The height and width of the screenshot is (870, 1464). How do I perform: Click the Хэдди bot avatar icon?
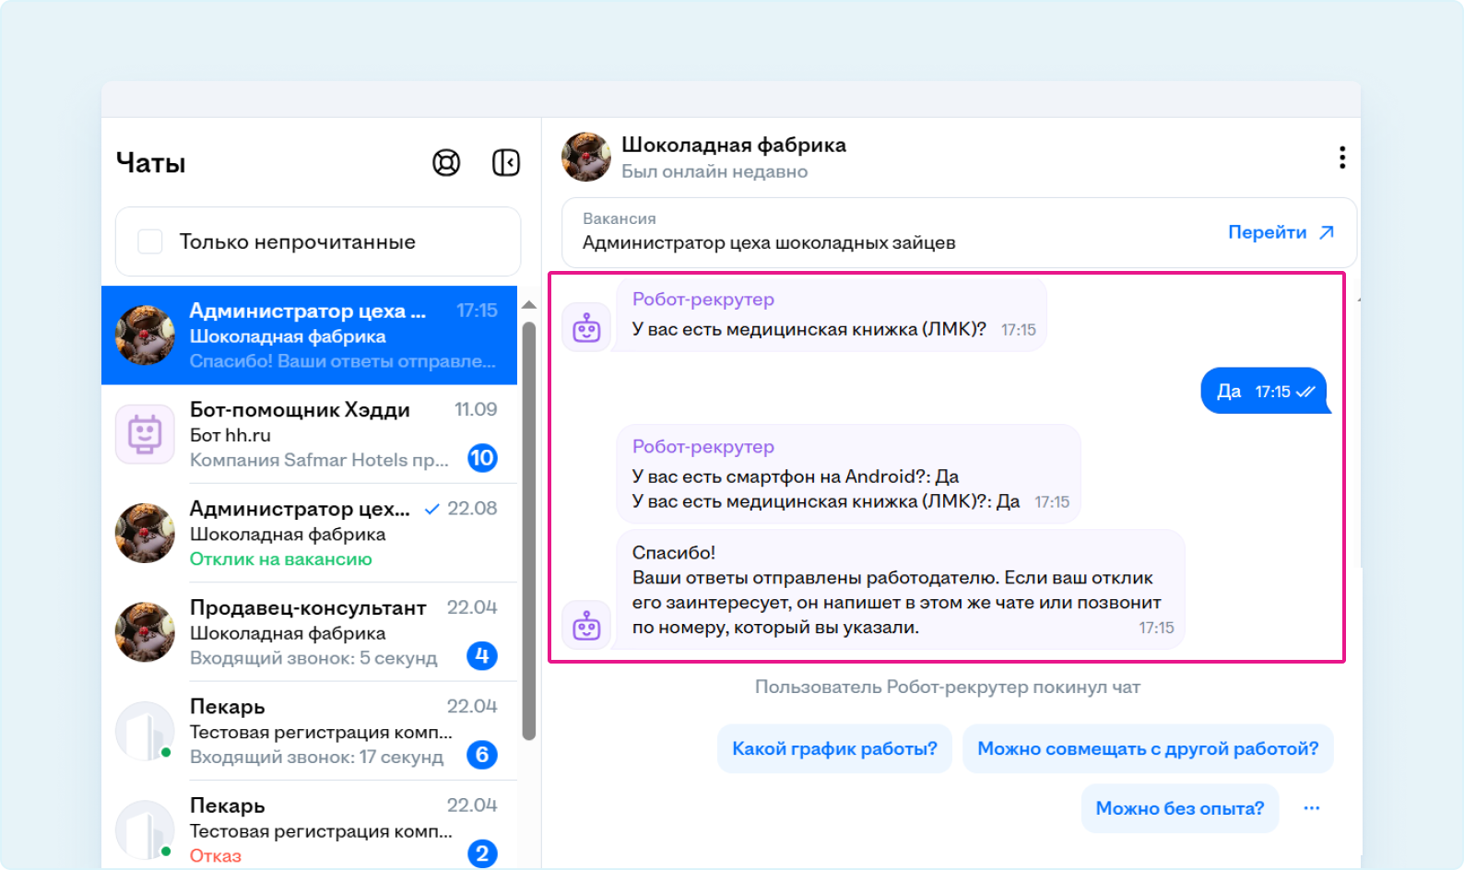tap(145, 434)
